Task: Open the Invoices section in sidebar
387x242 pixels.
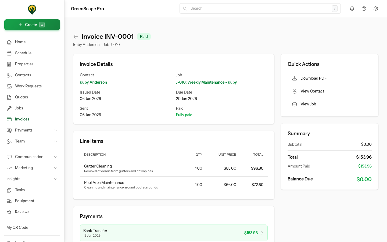Action: click(x=22, y=119)
